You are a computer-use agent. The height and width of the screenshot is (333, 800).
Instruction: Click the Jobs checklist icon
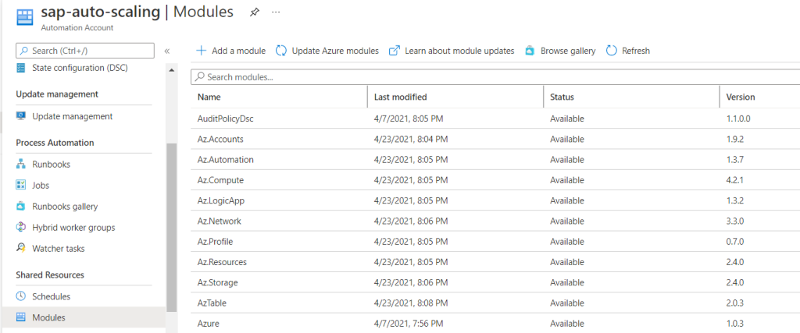[21, 186]
